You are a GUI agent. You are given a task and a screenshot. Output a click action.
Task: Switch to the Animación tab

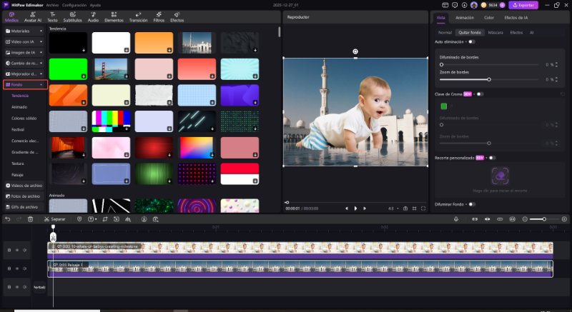tap(464, 17)
